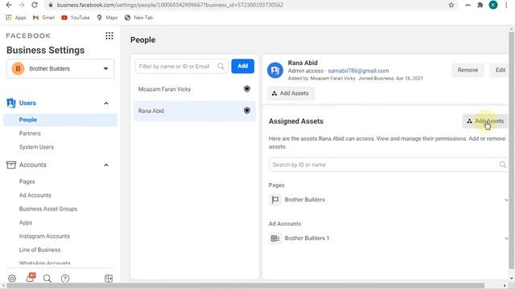The width and height of the screenshot is (515, 289).
Task: Open Partners in sidebar
Action: coord(30,133)
